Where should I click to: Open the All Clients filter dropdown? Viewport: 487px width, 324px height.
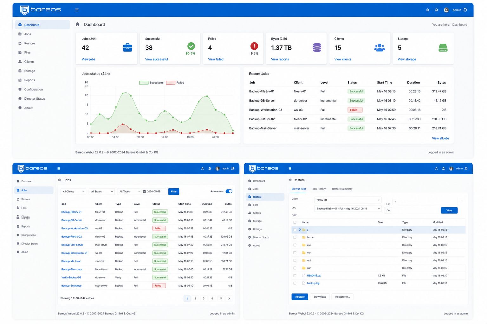click(73, 191)
